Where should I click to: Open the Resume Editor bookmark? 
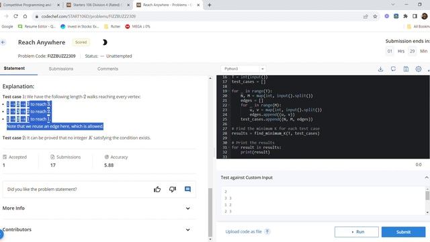click(37, 27)
